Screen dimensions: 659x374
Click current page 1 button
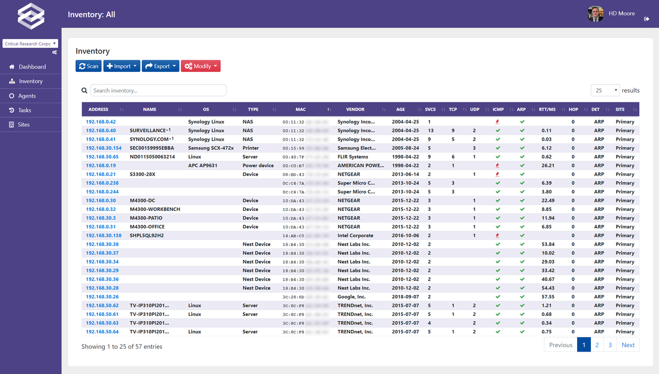(584, 345)
